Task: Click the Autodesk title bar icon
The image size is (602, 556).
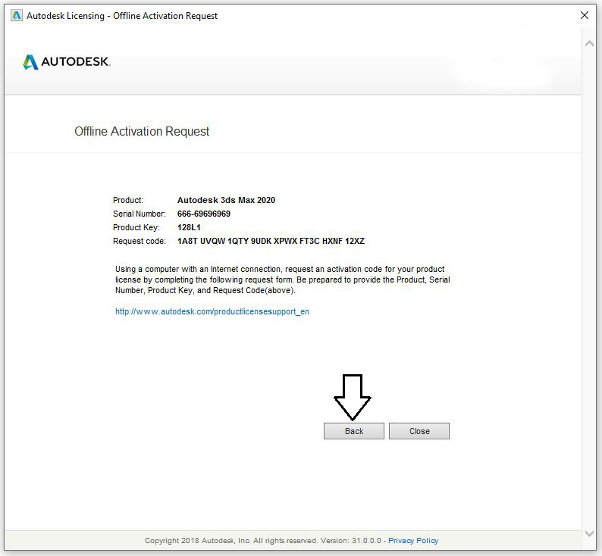Action: (x=17, y=15)
